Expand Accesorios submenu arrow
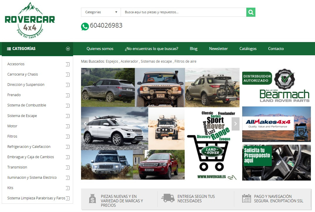The height and width of the screenshot is (212, 315). (x=68, y=64)
